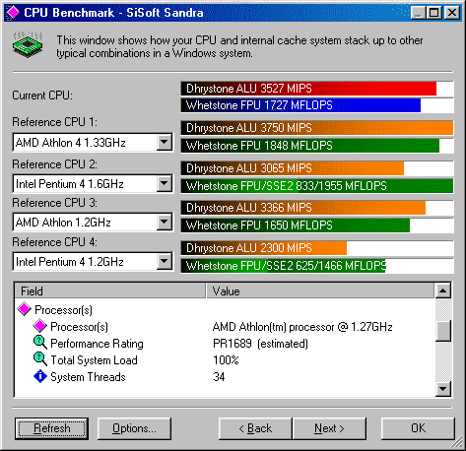This screenshot has width=466, height=451.
Task: Click the CPU chip icon in header
Action: pyautogui.click(x=28, y=45)
